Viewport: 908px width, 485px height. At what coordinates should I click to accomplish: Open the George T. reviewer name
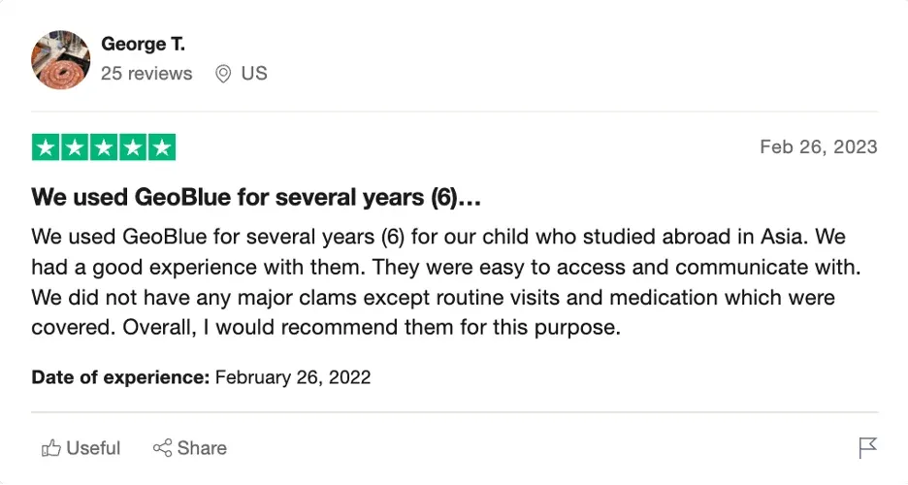coord(143,44)
